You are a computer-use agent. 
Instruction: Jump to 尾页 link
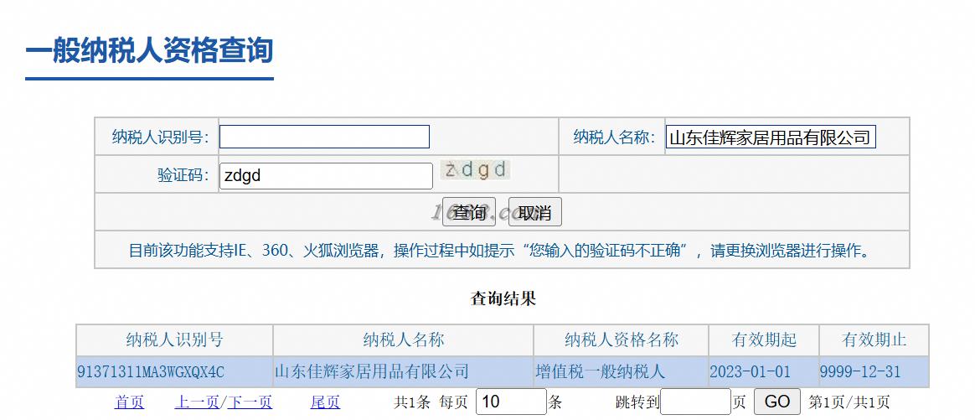pos(325,402)
